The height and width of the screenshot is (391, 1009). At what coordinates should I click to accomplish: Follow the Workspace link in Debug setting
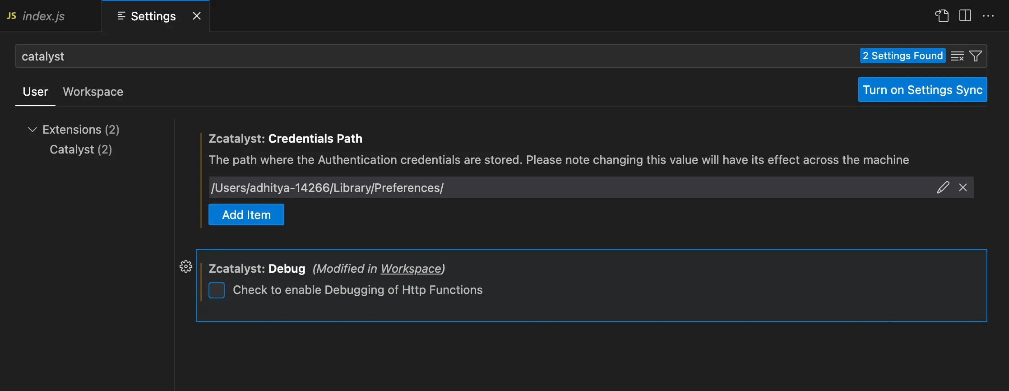pos(411,269)
